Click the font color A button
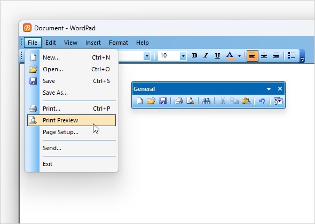 (231, 55)
